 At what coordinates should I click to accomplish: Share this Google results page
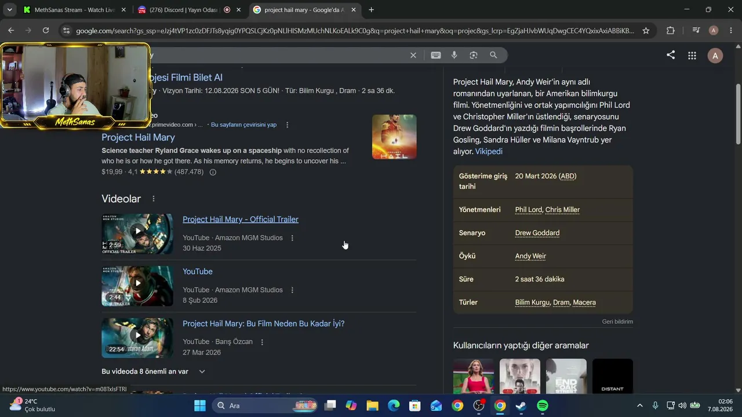671,55
